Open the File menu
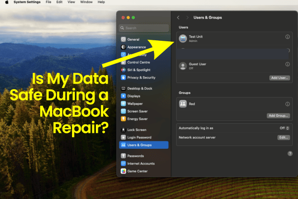298x199 pixels. point(49,2)
